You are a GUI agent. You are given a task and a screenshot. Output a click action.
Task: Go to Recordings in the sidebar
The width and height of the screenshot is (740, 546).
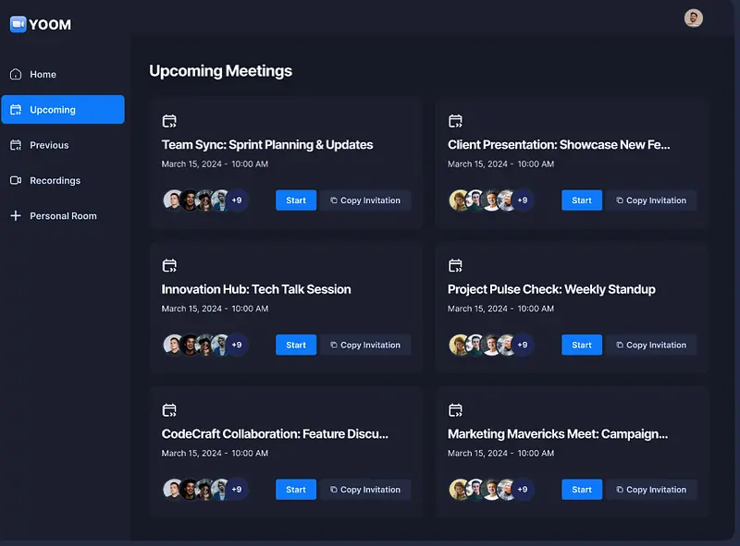tap(55, 181)
